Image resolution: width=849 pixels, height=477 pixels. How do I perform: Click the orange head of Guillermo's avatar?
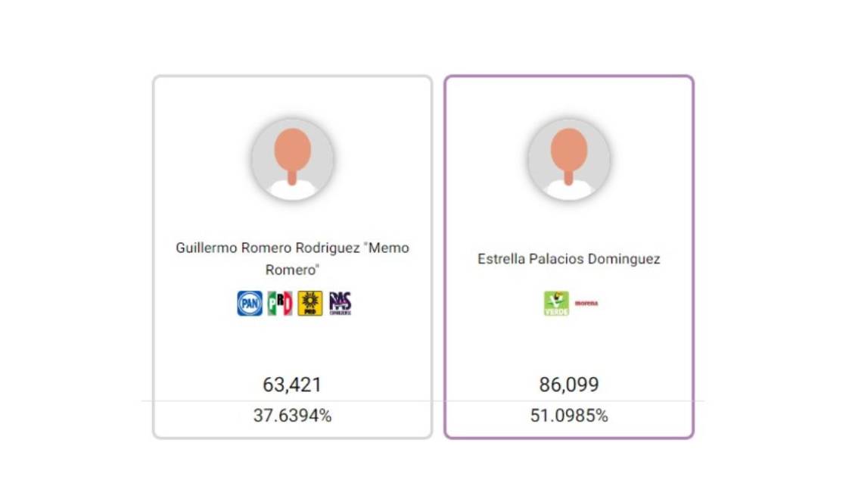coord(292,150)
